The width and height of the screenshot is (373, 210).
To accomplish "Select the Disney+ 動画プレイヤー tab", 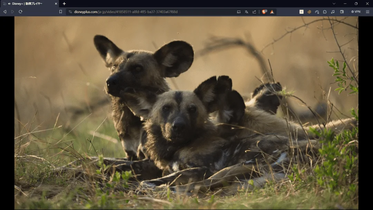I will [x=29, y=4].
